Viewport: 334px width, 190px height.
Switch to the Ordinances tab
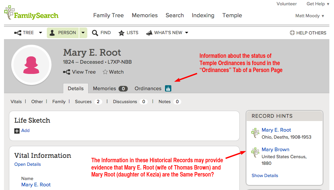(x=148, y=89)
